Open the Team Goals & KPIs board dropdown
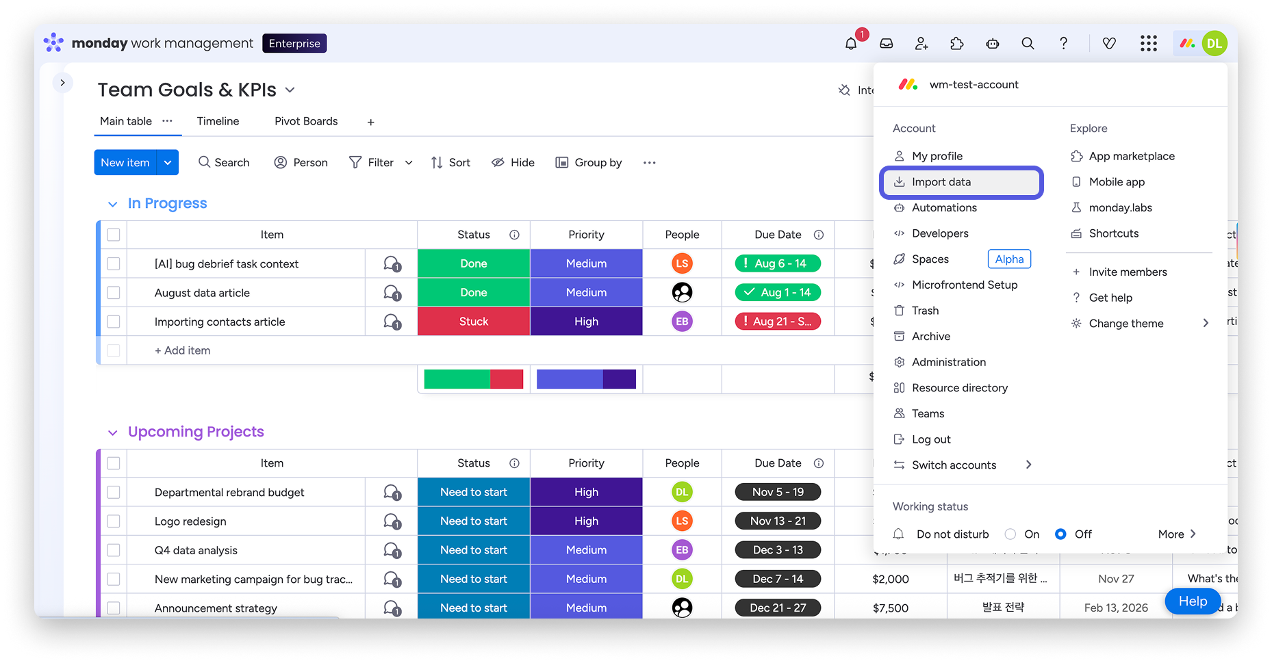The image size is (1272, 663). click(x=290, y=90)
